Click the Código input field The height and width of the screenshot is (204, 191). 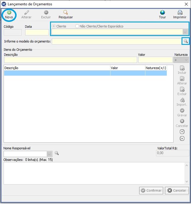tap(13, 32)
